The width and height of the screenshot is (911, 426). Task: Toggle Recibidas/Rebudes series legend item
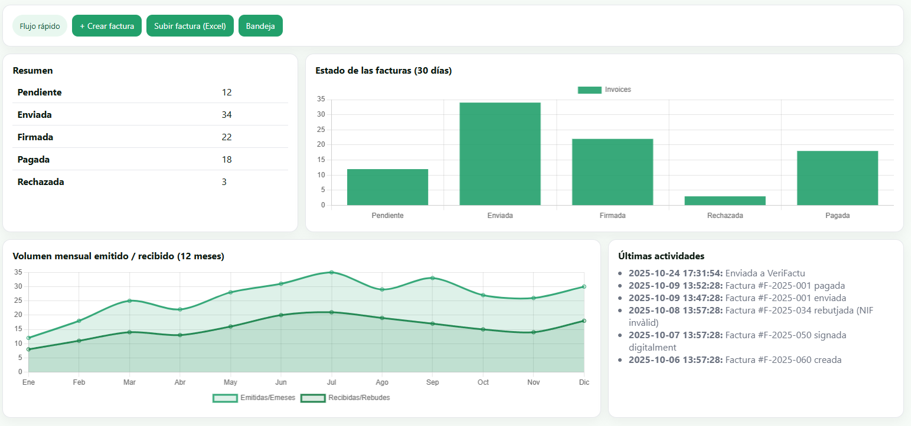coord(345,398)
